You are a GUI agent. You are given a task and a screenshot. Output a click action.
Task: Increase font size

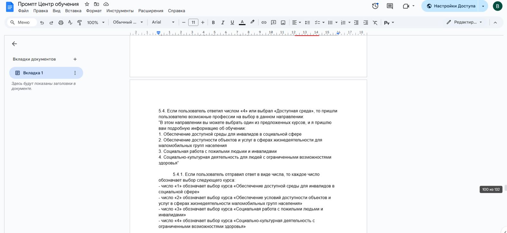pyautogui.click(x=202, y=22)
